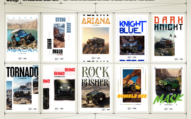The height and width of the screenshot is (119, 191).
Task: Click the Jeep logo at the bottom of the Bumble Bee poster
Action: tap(134, 108)
